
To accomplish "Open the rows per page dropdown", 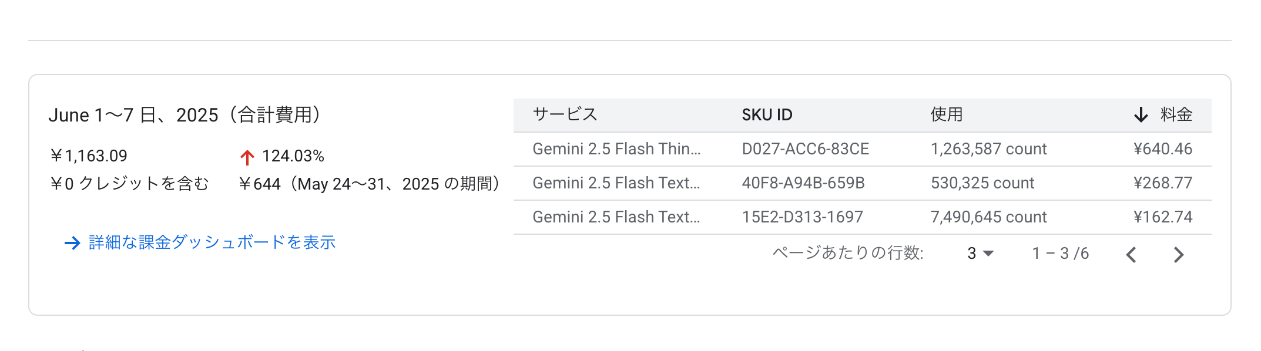I will [980, 254].
